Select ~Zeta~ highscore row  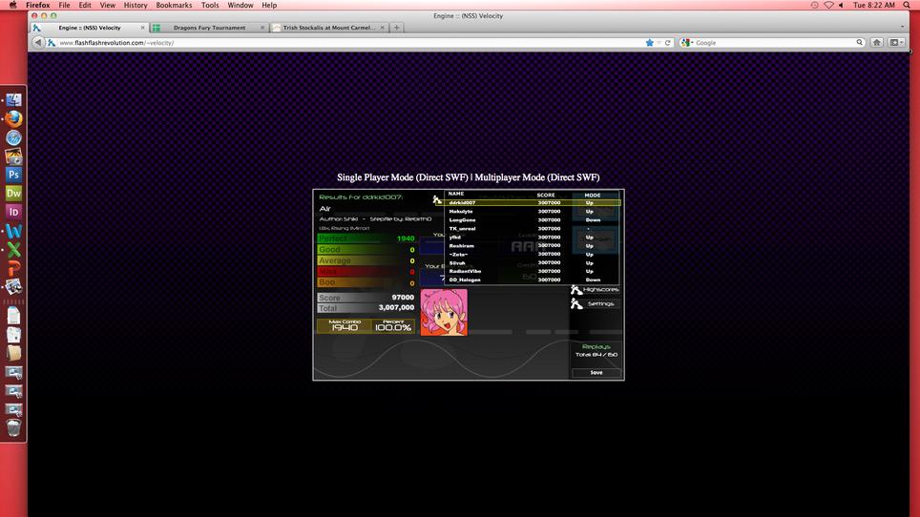click(533, 255)
